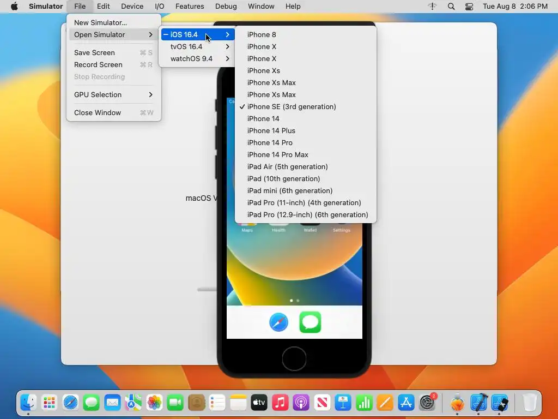Screen dimensions: 558x419
Task: Select iPhone 14 Plus simulator
Action: point(305,130)
